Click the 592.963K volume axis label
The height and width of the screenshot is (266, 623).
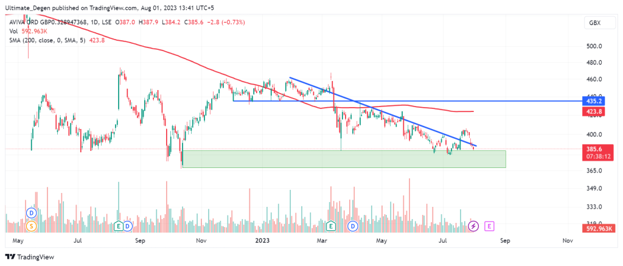tap(597, 229)
